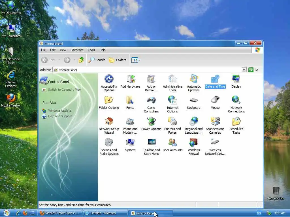Click Control Panel taskbar button
290x217 pixels.
click(150, 213)
